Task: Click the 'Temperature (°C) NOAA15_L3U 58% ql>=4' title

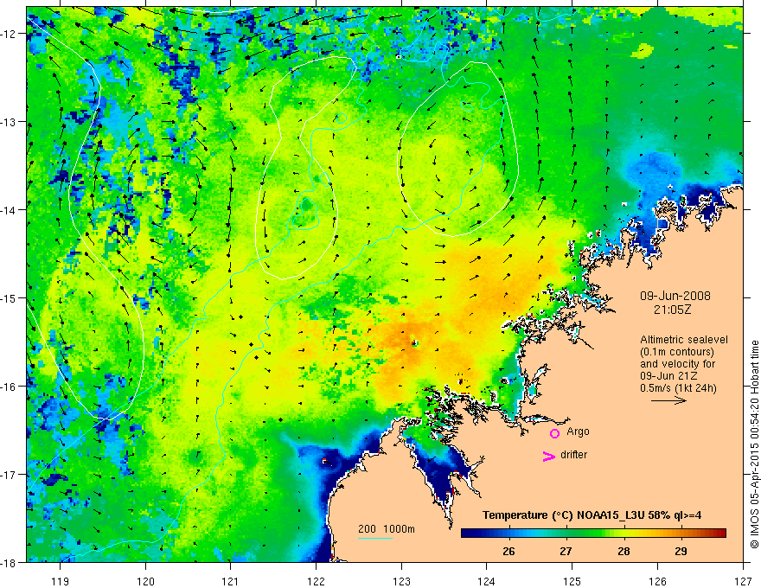Action: click(592, 515)
